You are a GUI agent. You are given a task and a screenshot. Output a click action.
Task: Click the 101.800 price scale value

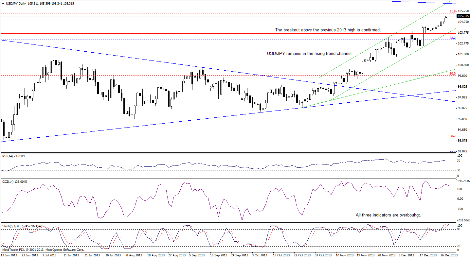click(463, 54)
